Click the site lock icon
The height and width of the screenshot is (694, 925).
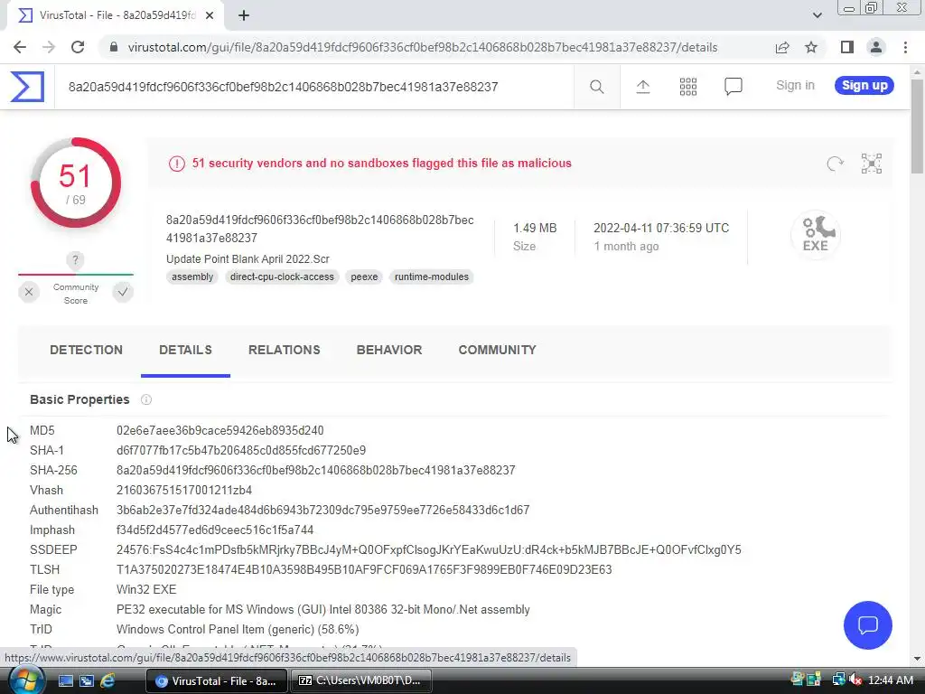click(x=114, y=47)
